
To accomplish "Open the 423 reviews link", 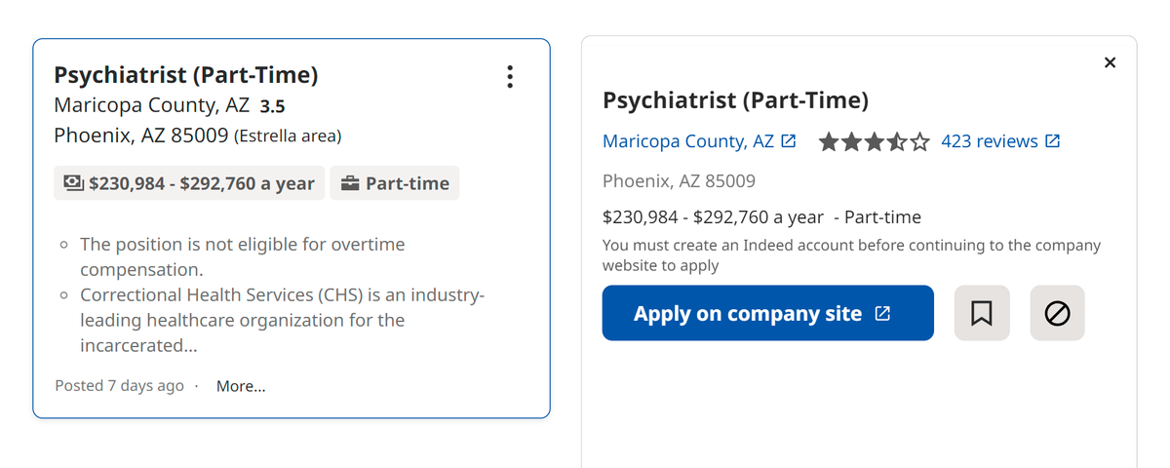I will [x=990, y=141].
